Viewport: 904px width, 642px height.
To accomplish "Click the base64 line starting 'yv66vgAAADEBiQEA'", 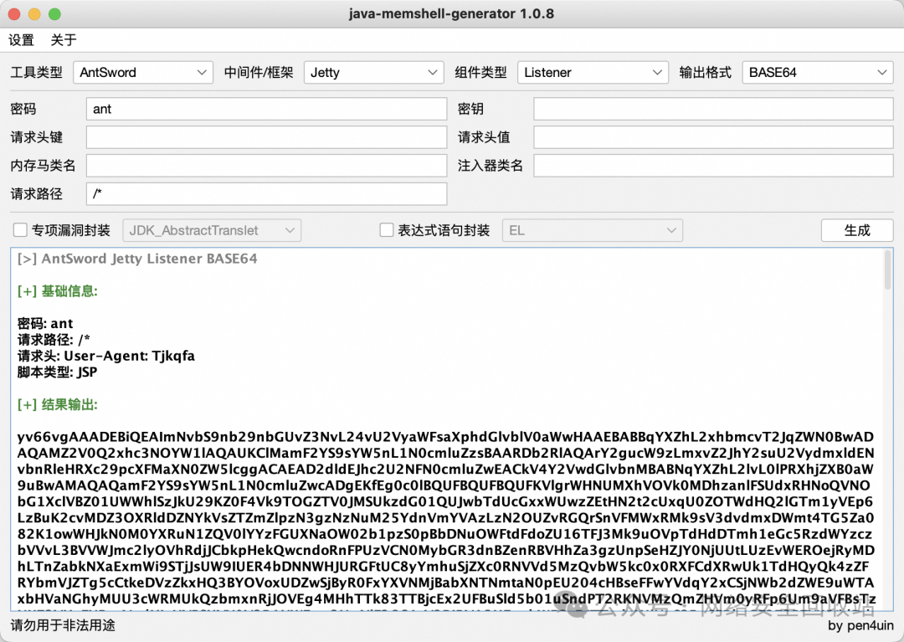I will (445, 437).
